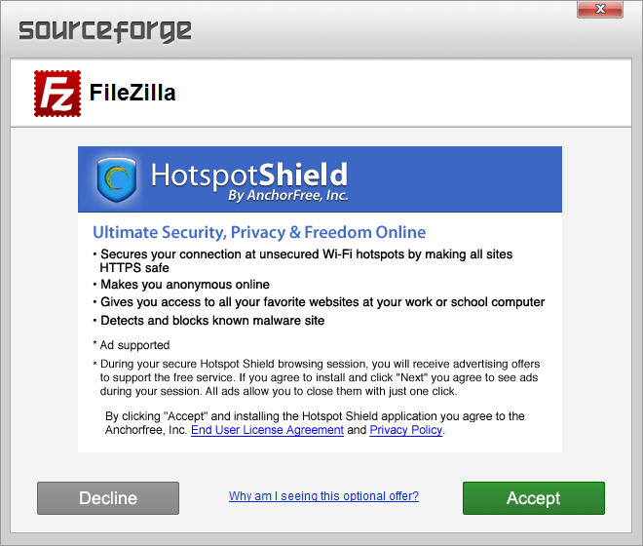Click the "By AnchorFree, Inc." subtitle
This screenshot has width=643, height=546.
[287, 195]
